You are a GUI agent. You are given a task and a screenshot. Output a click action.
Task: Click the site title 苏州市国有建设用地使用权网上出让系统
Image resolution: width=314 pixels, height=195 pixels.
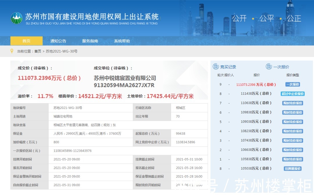pos(92,17)
